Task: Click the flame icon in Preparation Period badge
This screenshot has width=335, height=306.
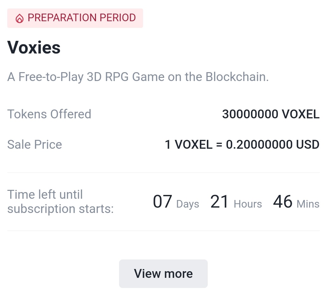Action: [20, 18]
